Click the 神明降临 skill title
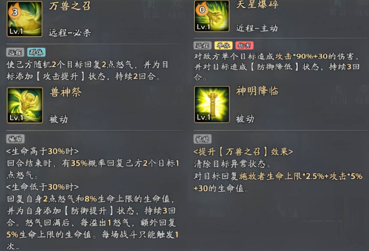Screen dimensions: 369x251 tap(257, 91)
